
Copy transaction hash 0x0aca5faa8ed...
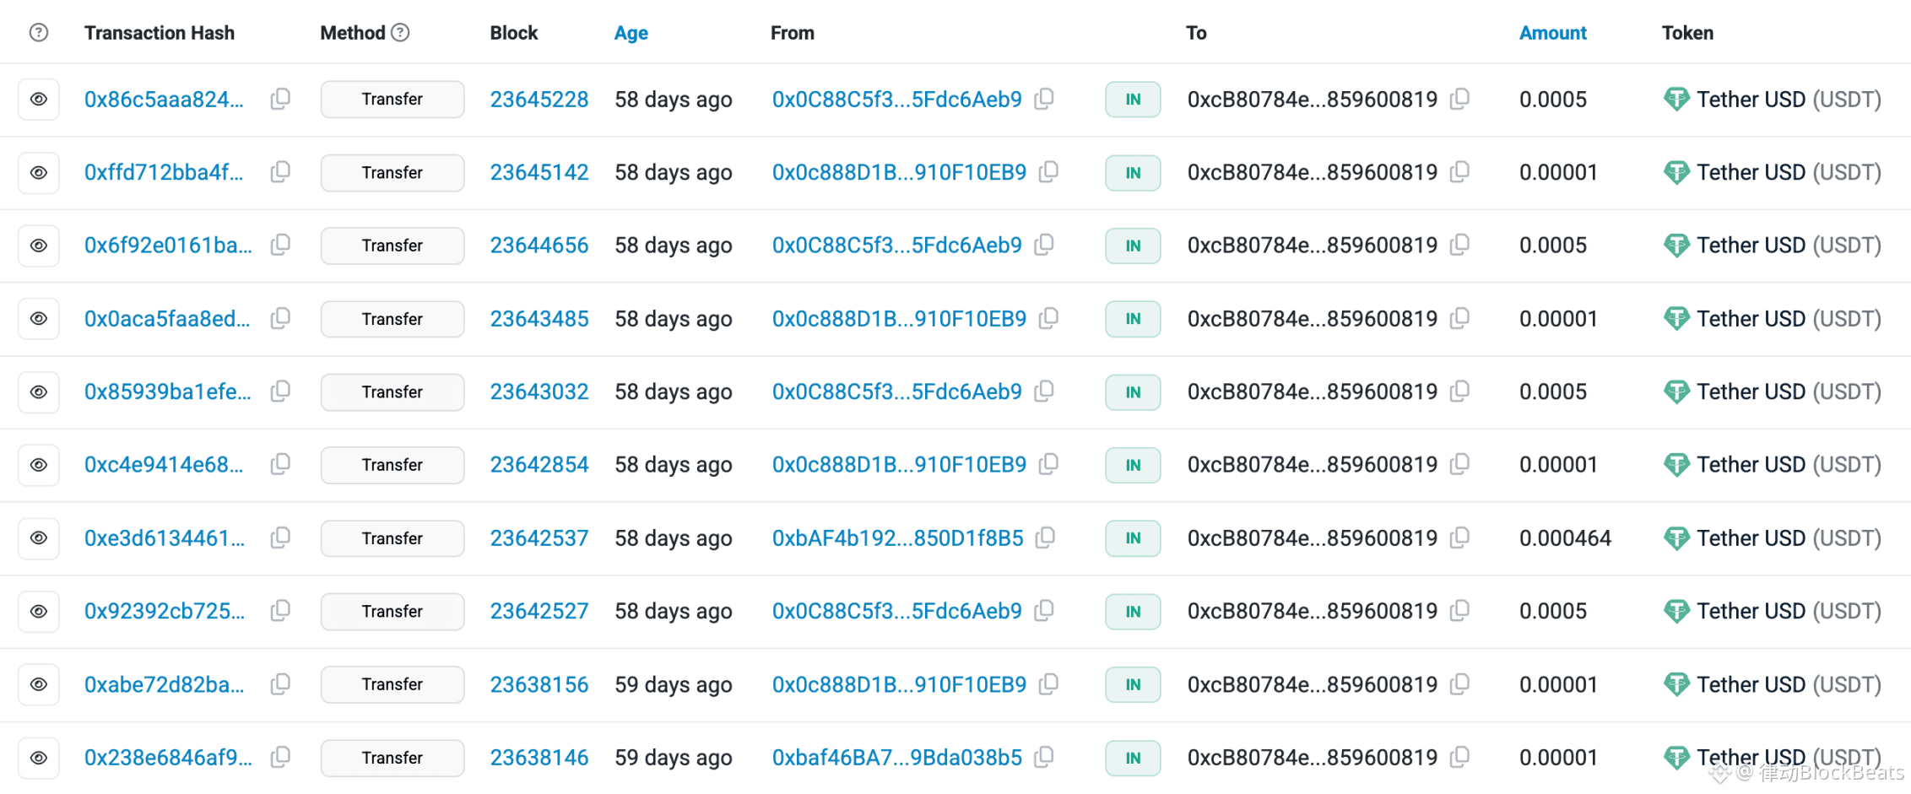[280, 318]
